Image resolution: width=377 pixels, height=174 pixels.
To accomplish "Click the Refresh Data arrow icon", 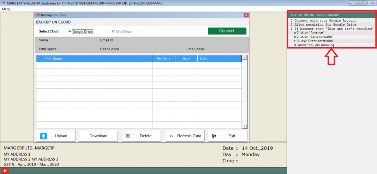I will [172, 136].
